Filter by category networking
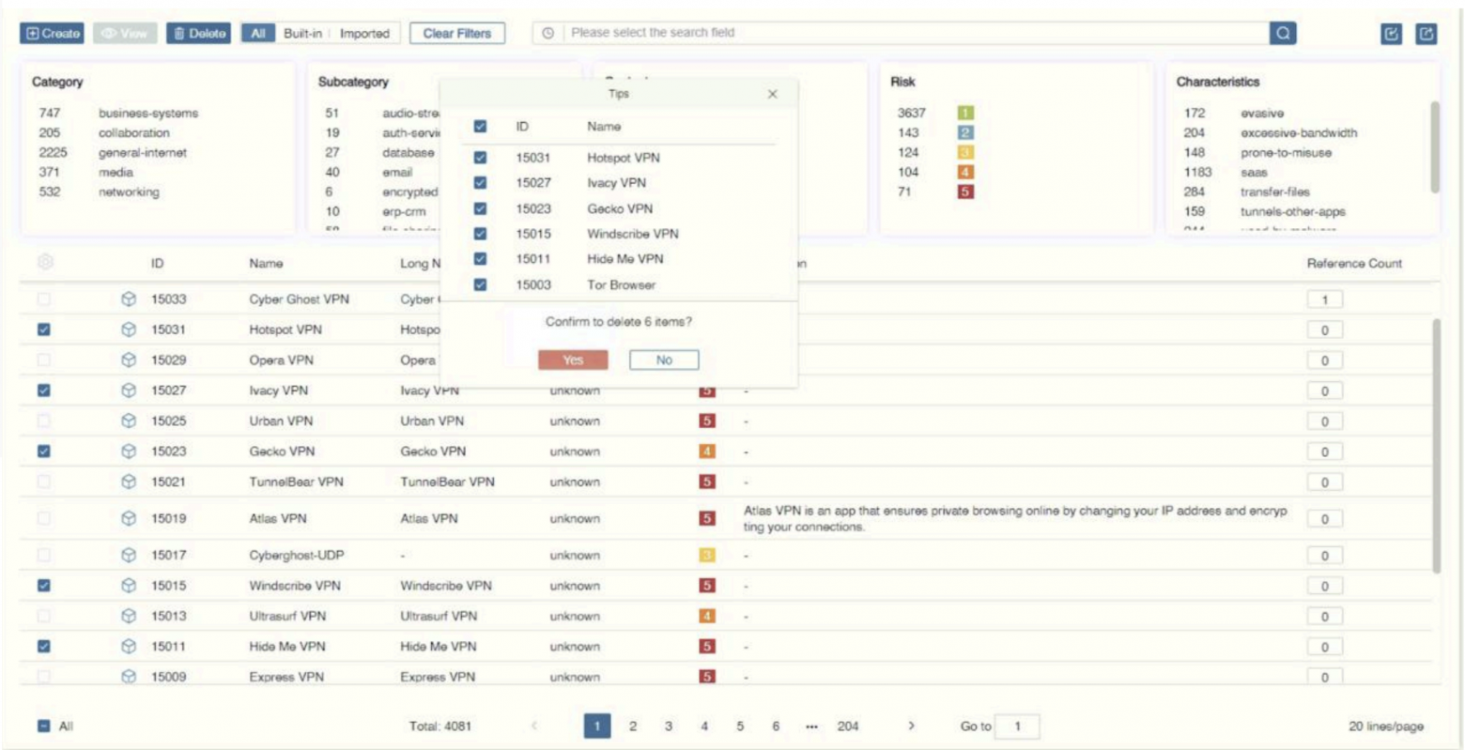 [x=129, y=191]
